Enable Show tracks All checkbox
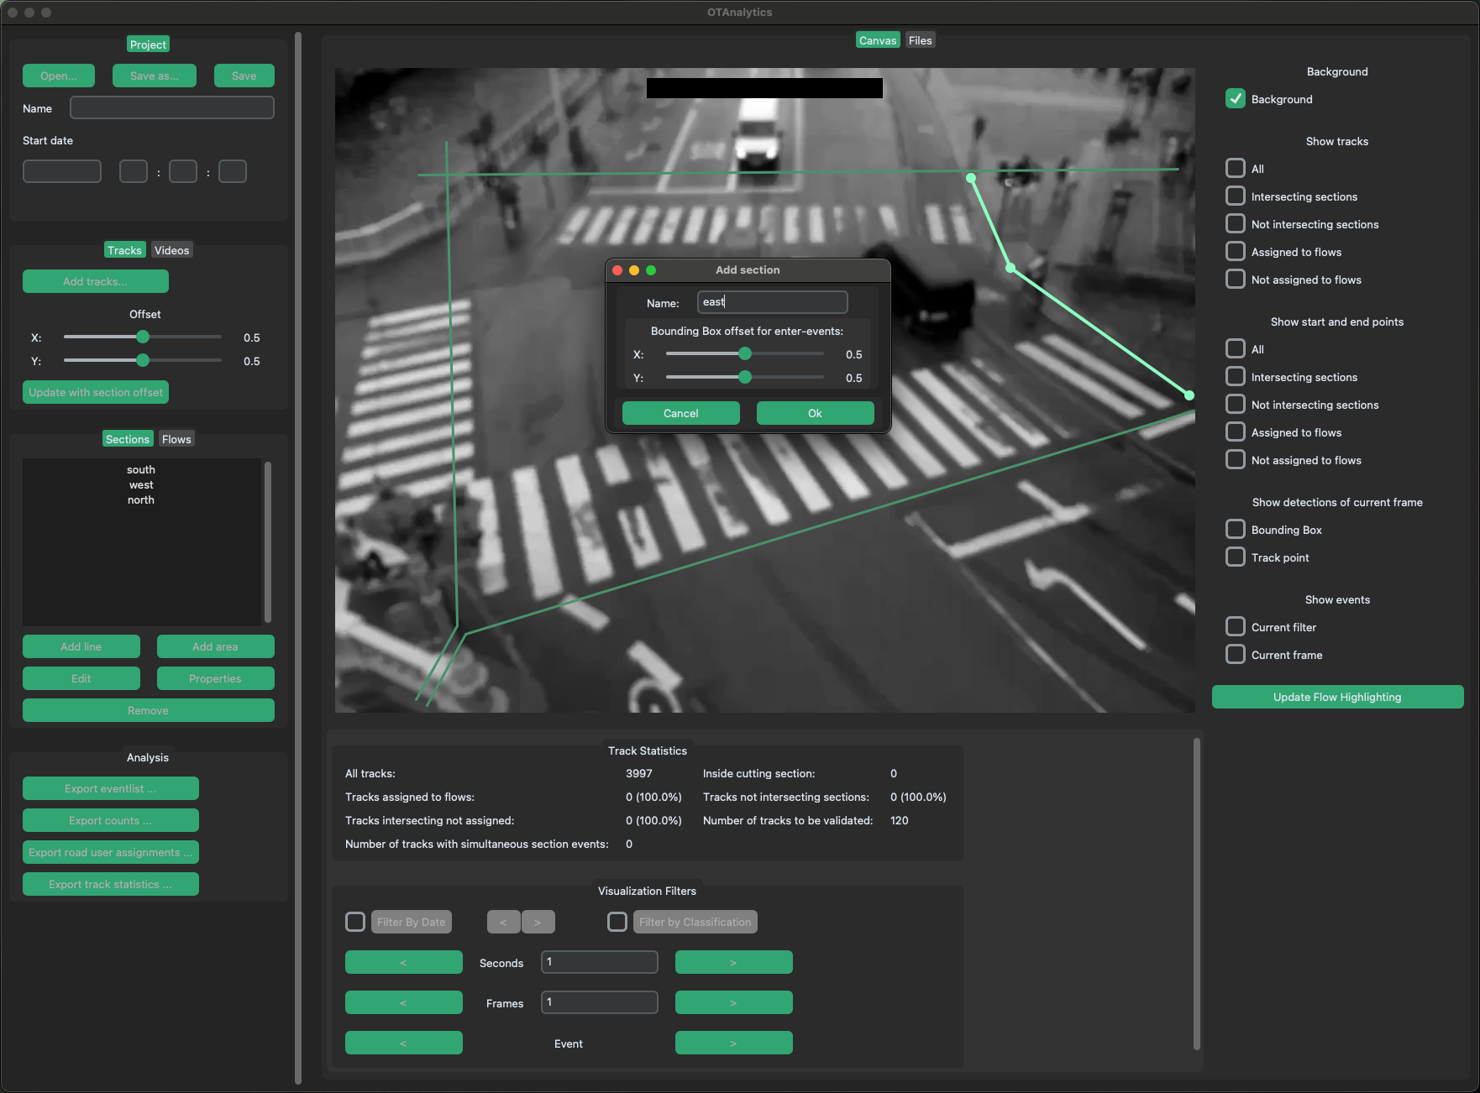This screenshot has height=1093, width=1480. [x=1236, y=169]
